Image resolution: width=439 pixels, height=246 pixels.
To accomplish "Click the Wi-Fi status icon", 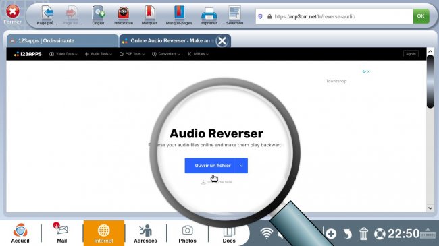I will [x=267, y=233].
